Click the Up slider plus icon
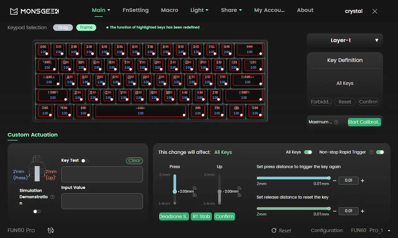The width and height of the screenshot is (398, 238). point(239,195)
